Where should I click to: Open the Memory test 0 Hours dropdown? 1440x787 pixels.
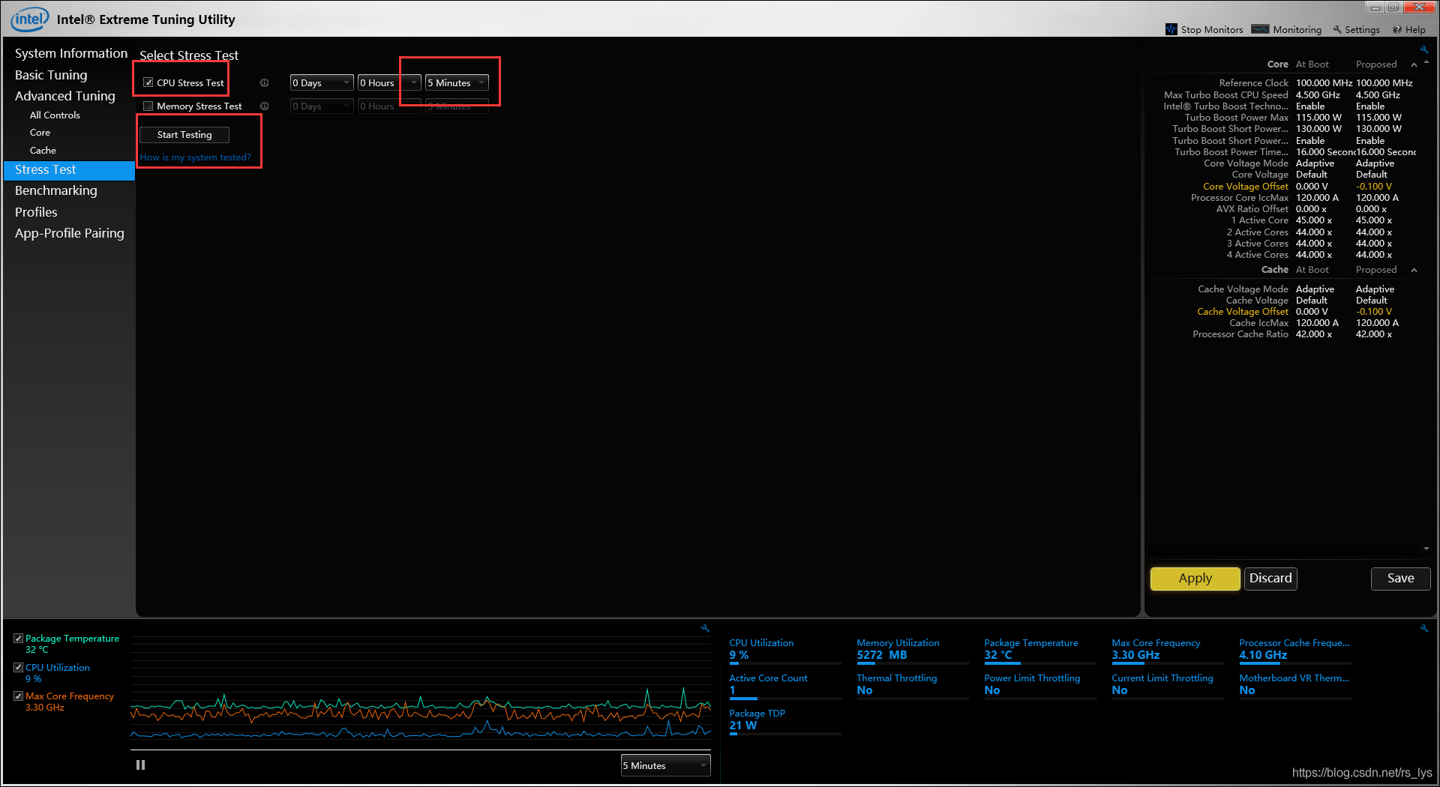389,106
